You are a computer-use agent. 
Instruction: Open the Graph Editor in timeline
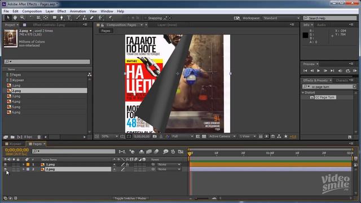pyautogui.click(x=180, y=152)
